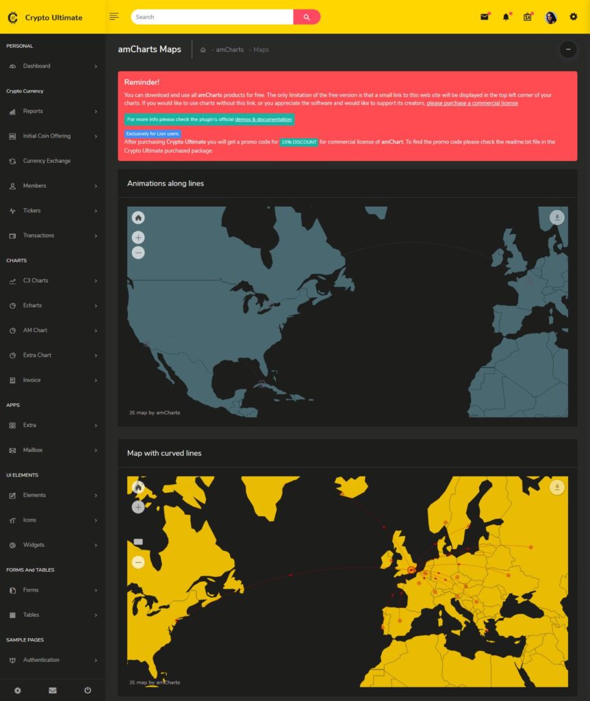Toggle the sidebar hamburger menu
The height and width of the screenshot is (701, 590).
pos(114,16)
